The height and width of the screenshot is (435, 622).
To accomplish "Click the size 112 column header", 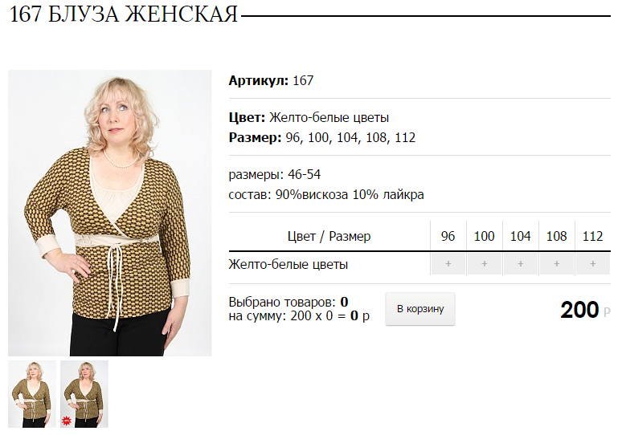I will tap(592, 236).
